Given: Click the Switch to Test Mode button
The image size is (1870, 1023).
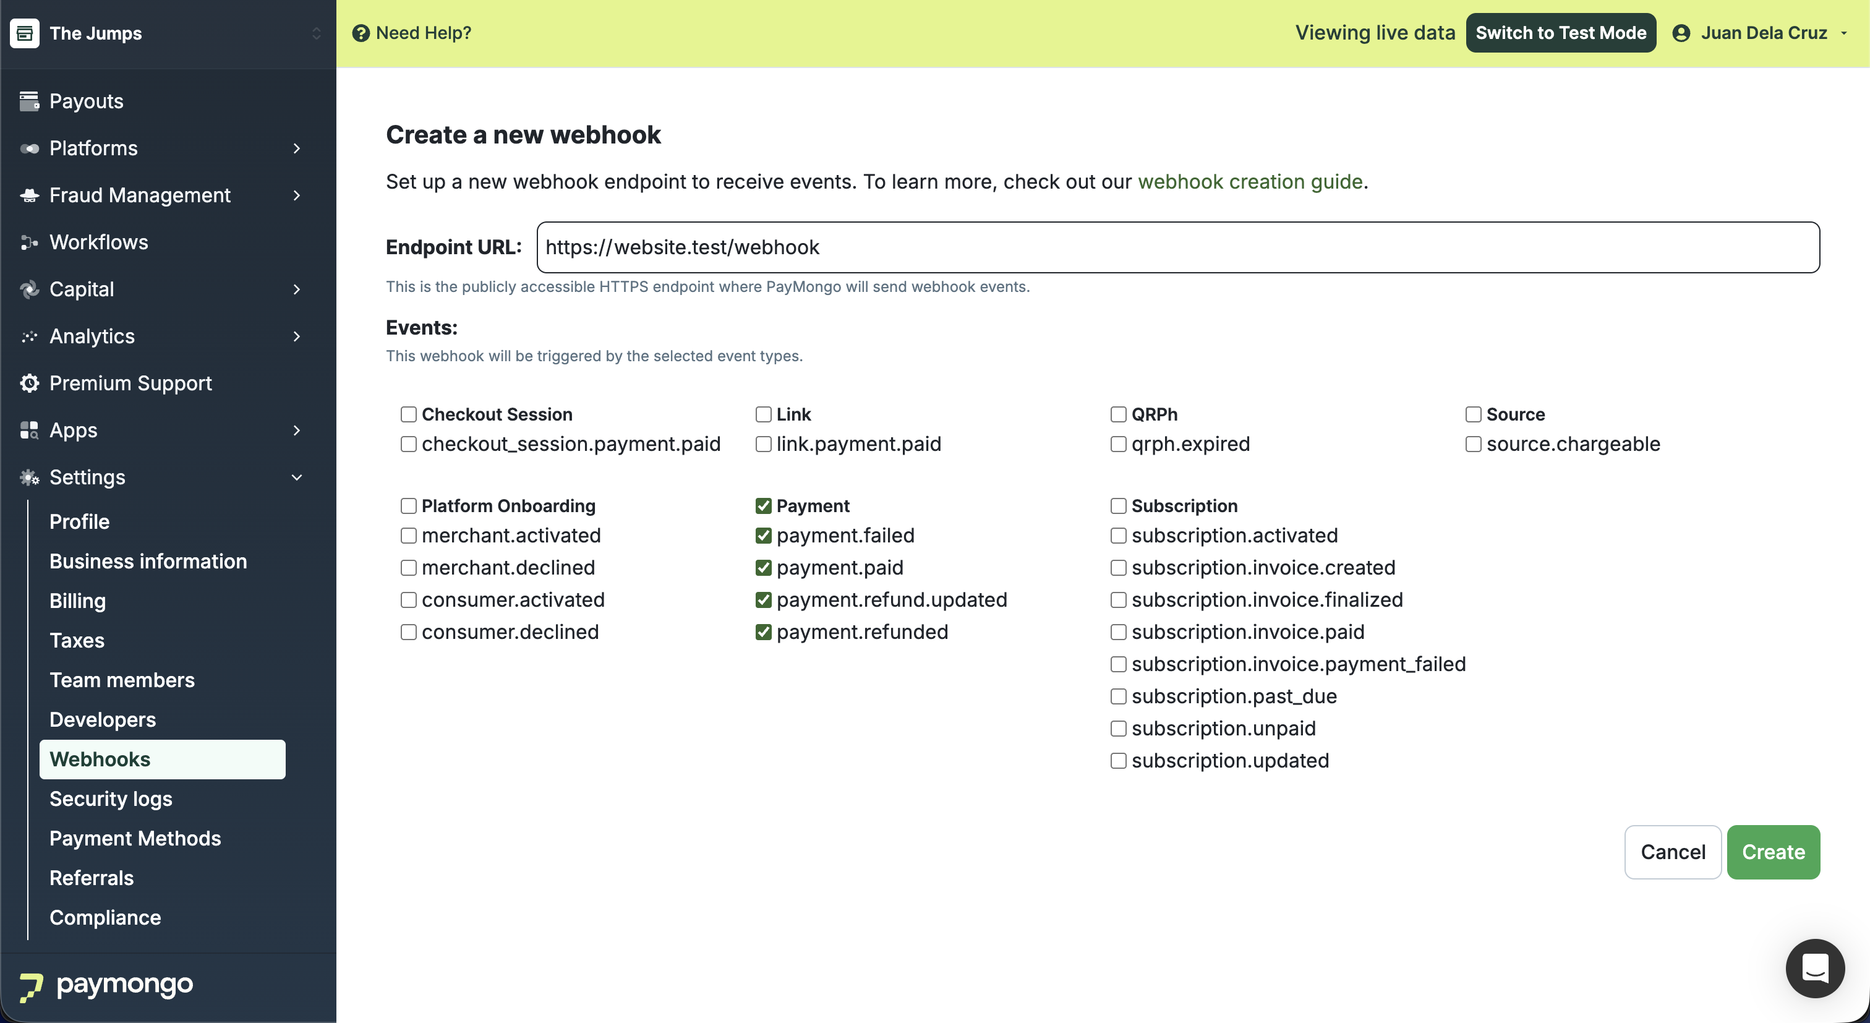Looking at the screenshot, I should [1560, 33].
